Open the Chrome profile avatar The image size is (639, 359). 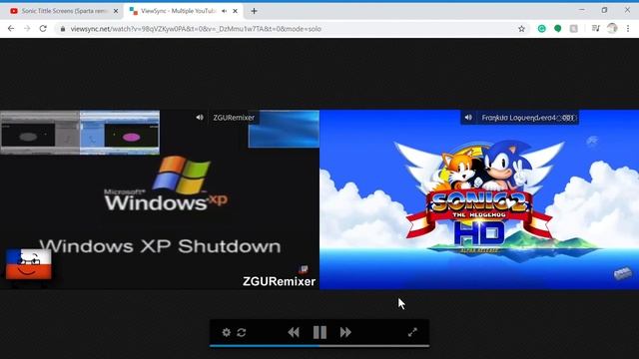612,28
